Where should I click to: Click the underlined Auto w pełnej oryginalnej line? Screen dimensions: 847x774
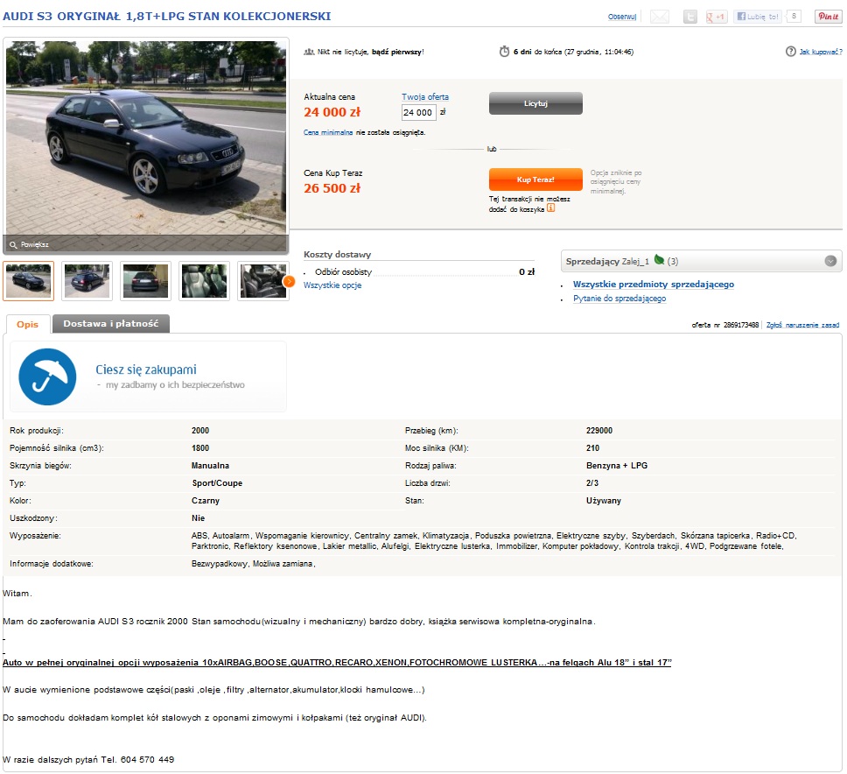(x=337, y=662)
